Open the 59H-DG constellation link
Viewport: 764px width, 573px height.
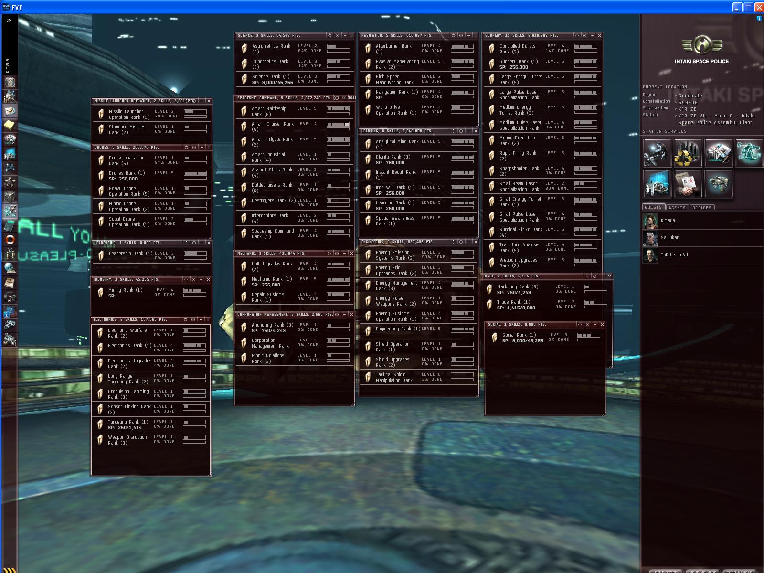688,102
